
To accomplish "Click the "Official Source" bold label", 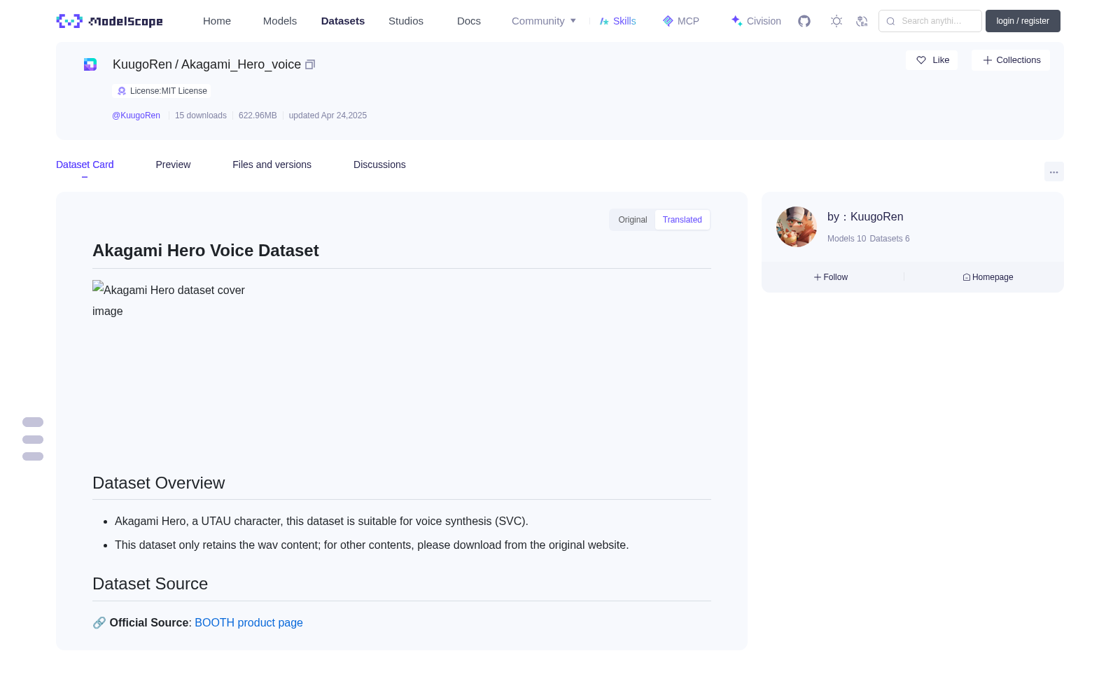I will point(149,623).
